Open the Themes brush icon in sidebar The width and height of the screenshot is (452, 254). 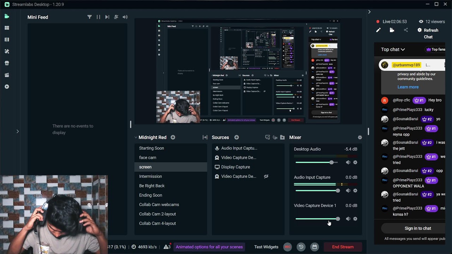tap(7, 51)
